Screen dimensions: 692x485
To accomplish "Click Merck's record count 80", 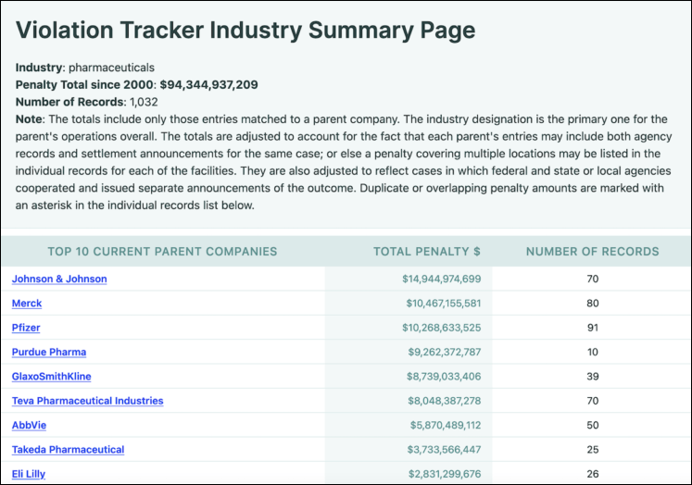I will point(593,304).
